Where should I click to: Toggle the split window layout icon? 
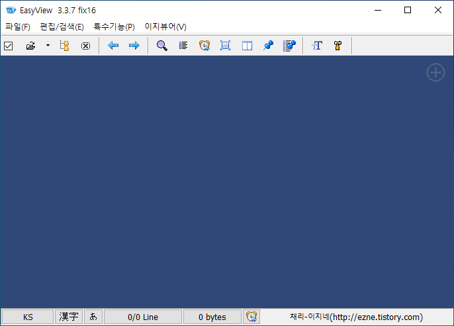click(x=247, y=46)
